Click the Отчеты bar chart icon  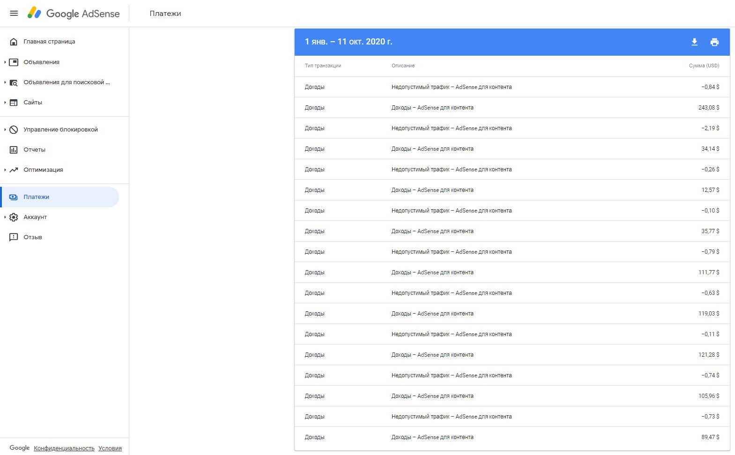[x=14, y=150]
